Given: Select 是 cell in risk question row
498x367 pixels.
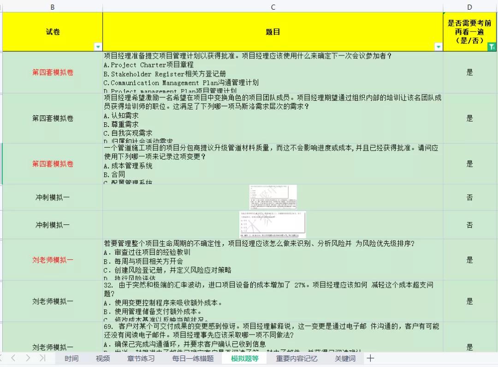Looking at the screenshot, I should coord(469,260).
